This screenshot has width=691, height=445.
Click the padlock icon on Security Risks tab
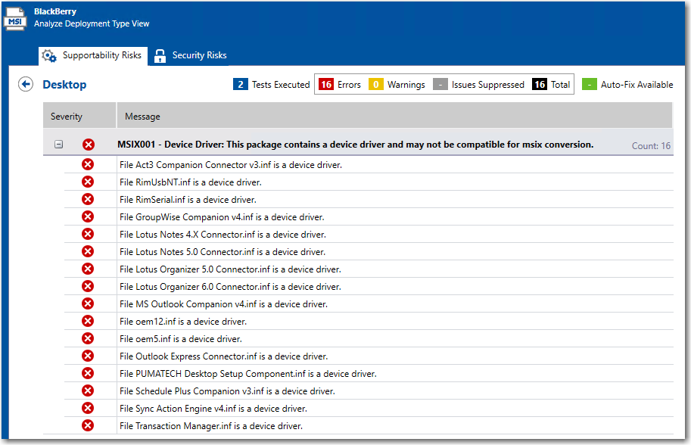click(160, 56)
